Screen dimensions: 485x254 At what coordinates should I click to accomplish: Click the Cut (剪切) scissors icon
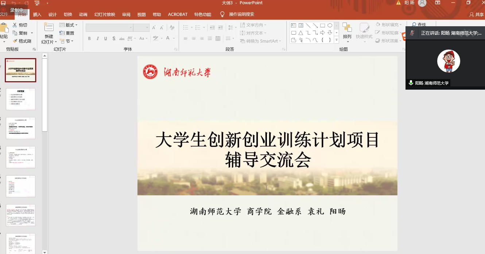(15, 25)
